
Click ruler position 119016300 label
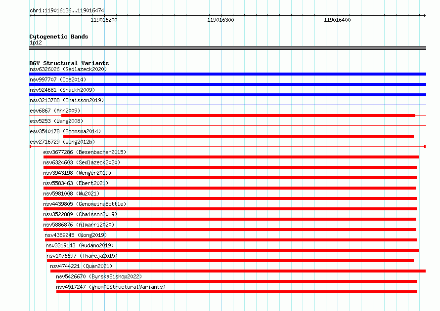(x=220, y=20)
